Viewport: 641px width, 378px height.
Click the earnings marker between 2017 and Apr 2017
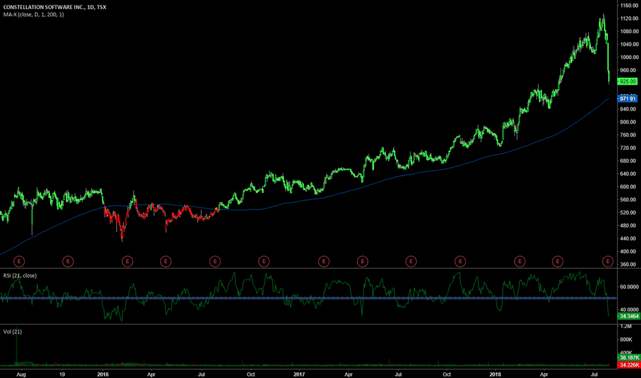coord(324,261)
